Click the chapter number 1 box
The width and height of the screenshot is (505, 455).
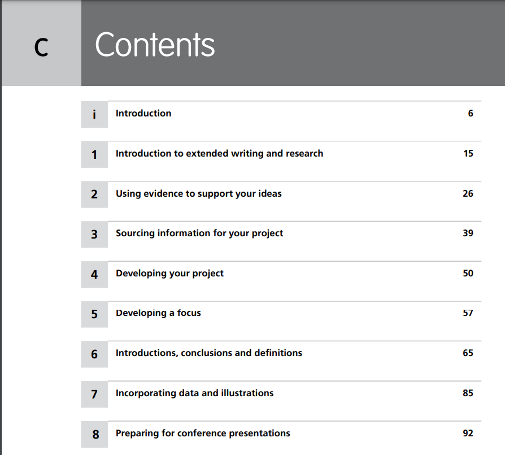[x=94, y=154]
